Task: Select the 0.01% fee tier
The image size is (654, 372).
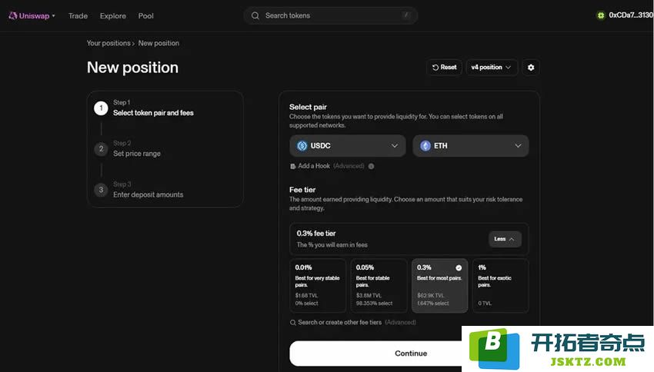Action: click(x=318, y=286)
